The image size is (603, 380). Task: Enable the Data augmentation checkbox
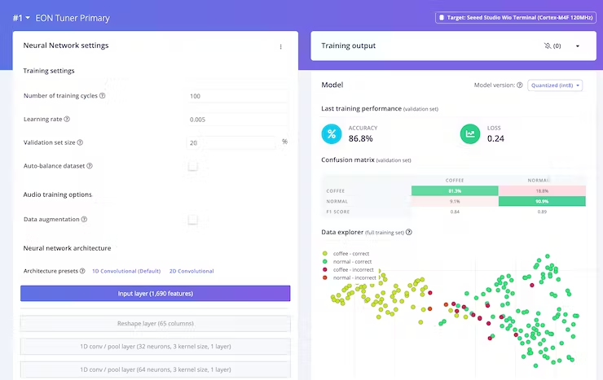tap(193, 220)
